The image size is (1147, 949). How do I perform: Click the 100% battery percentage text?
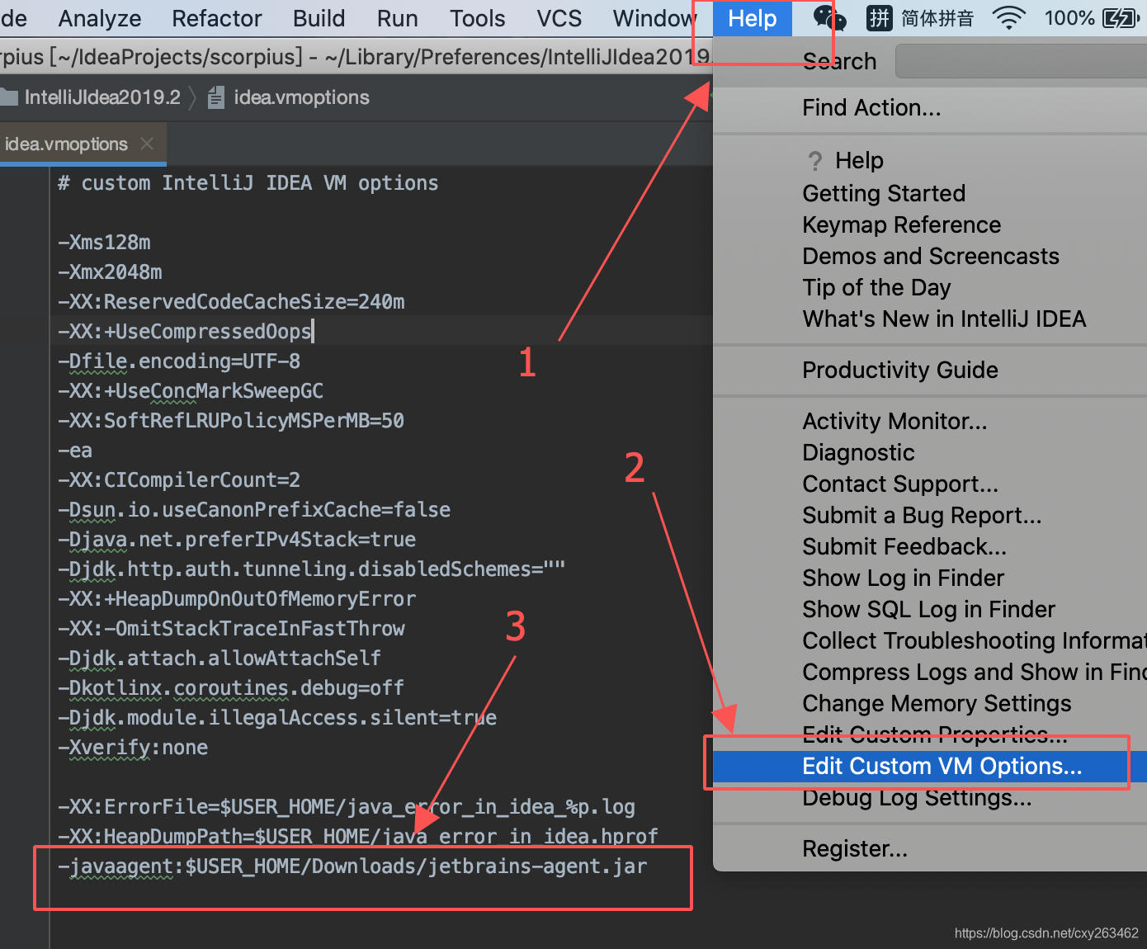click(x=1069, y=17)
